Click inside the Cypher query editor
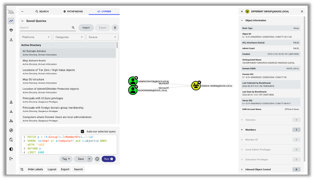 tap(69, 145)
